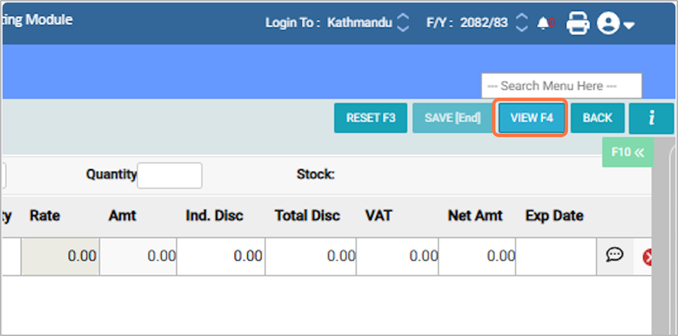
Task: Click the Net Amt column header
Action: (x=475, y=215)
